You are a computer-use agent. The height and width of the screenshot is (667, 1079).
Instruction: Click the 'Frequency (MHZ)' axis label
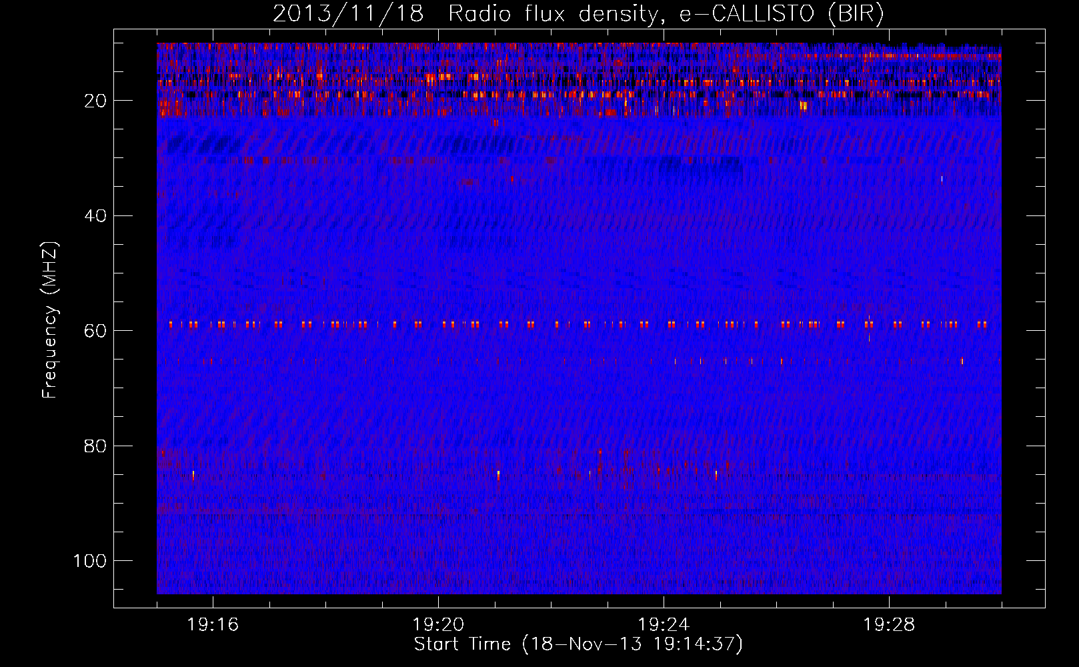tap(51, 320)
